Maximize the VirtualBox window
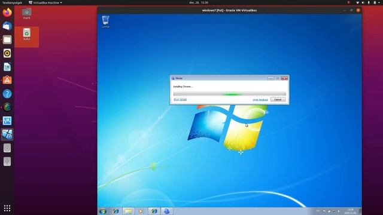Image resolution: width=383 pixels, height=215 pixels. pyautogui.click(x=351, y=10)
